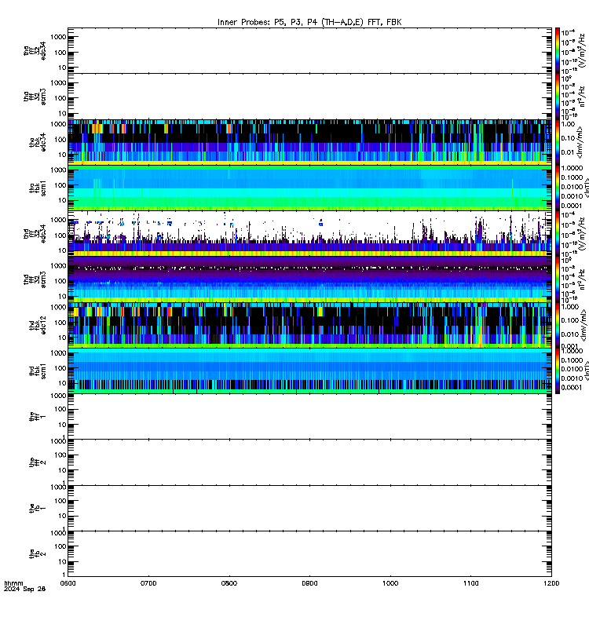The height and width of the screenshot is (628, 589).
Task: Select the "the fff 2" panel label
Action: pos(38,462)
